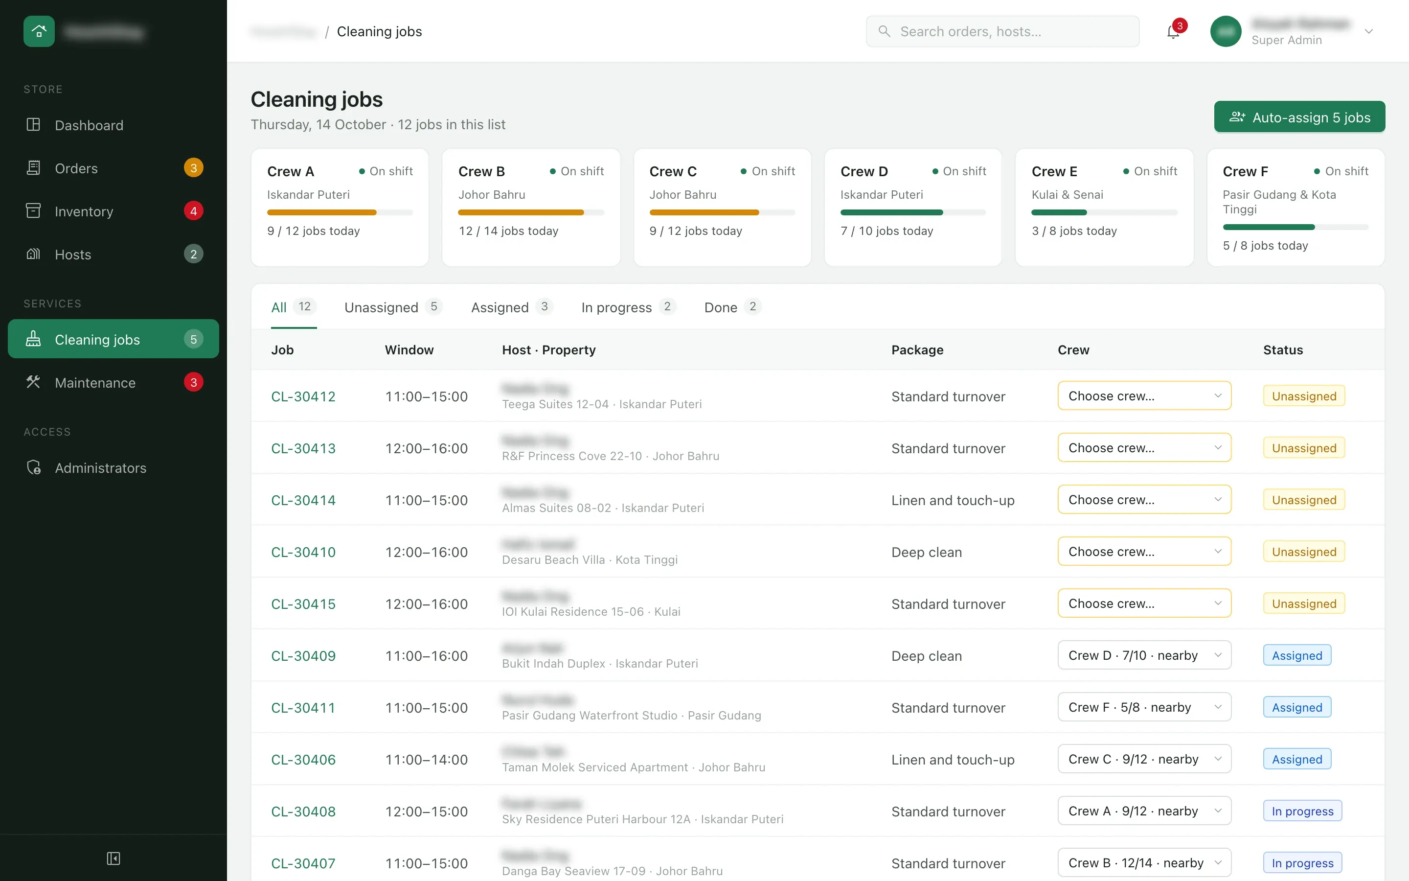Viewport: 1409px width, 881px height.
Task: Open notifications bell icon
Action: [1173, 32]
